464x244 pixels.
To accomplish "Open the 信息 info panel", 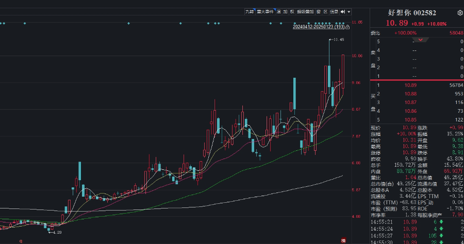I will coord(334,11).
